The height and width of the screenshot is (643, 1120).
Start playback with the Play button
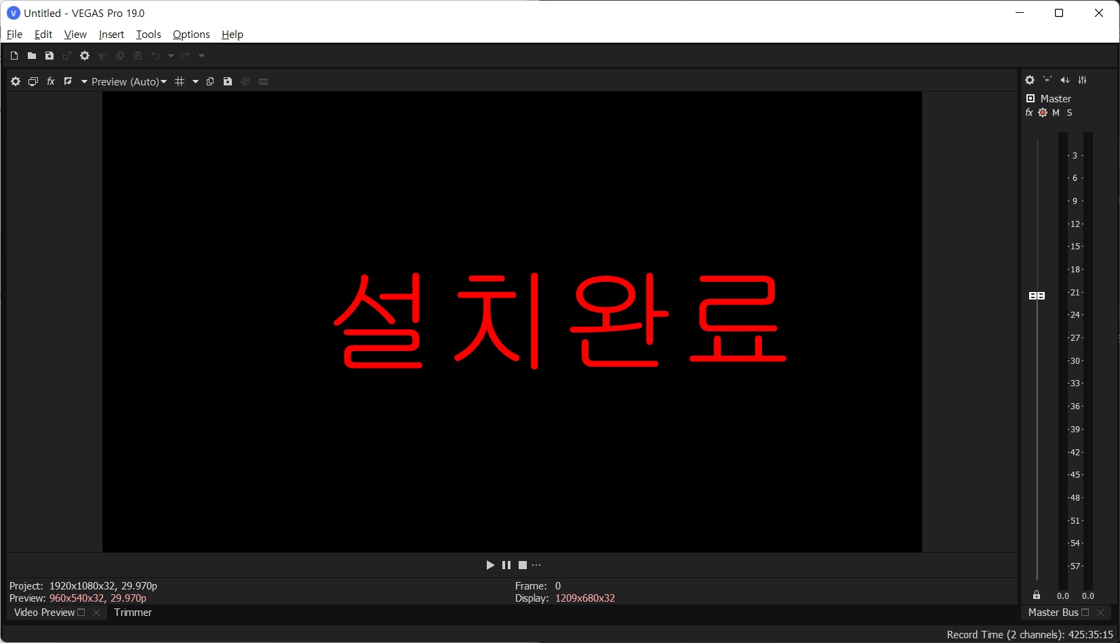(x=489, y=564)
